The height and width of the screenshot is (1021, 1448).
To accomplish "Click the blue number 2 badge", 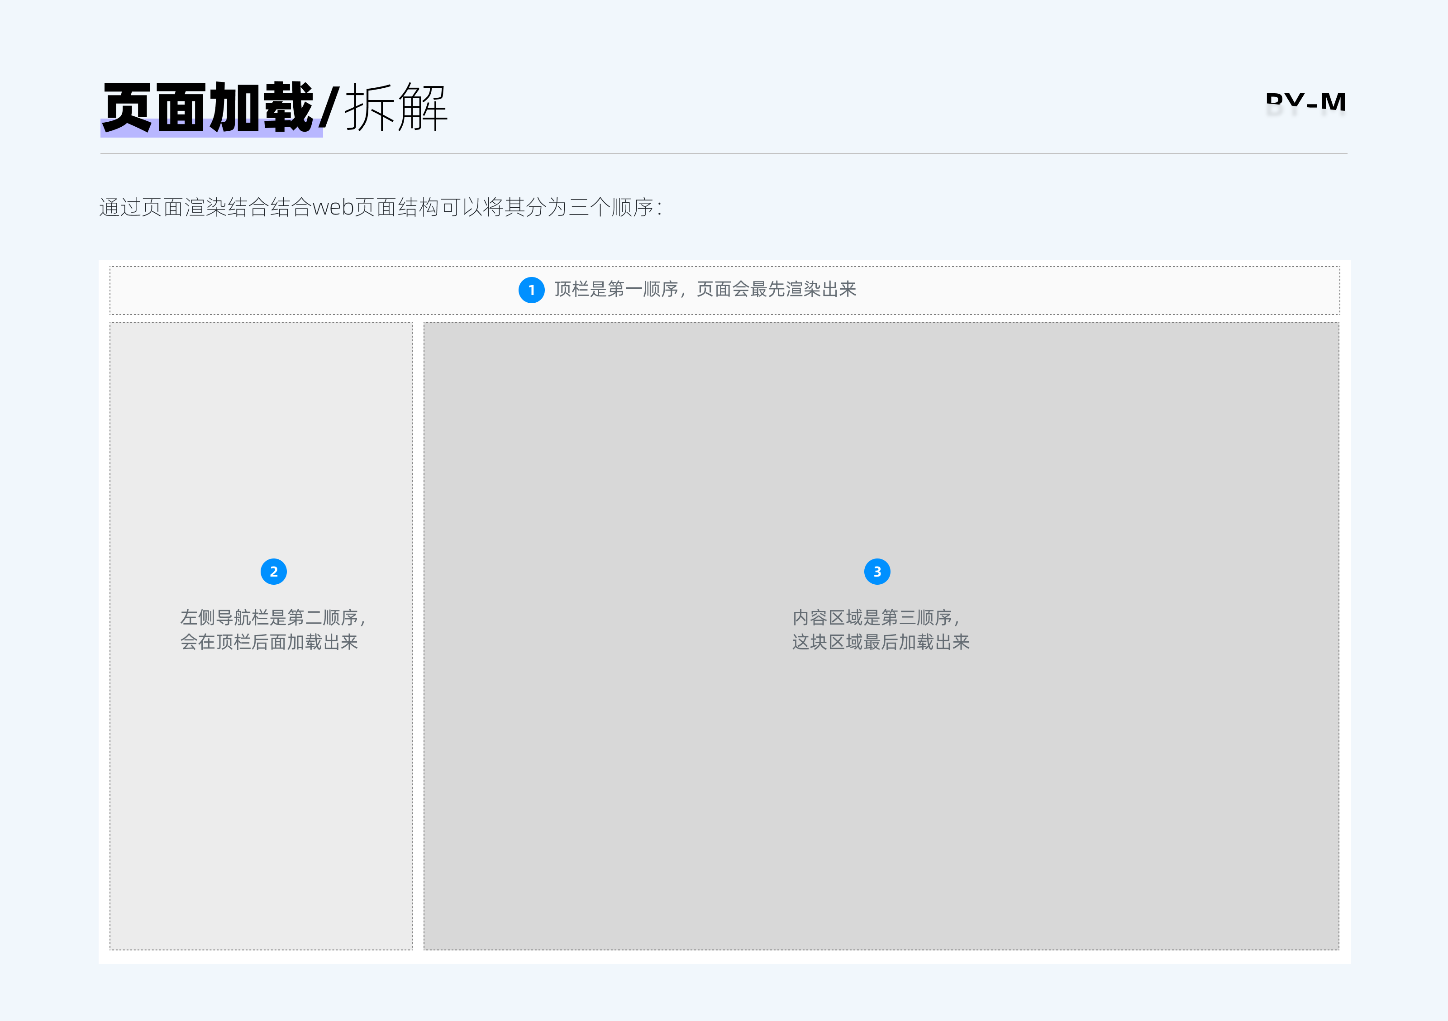I will [x=274, y=571].
